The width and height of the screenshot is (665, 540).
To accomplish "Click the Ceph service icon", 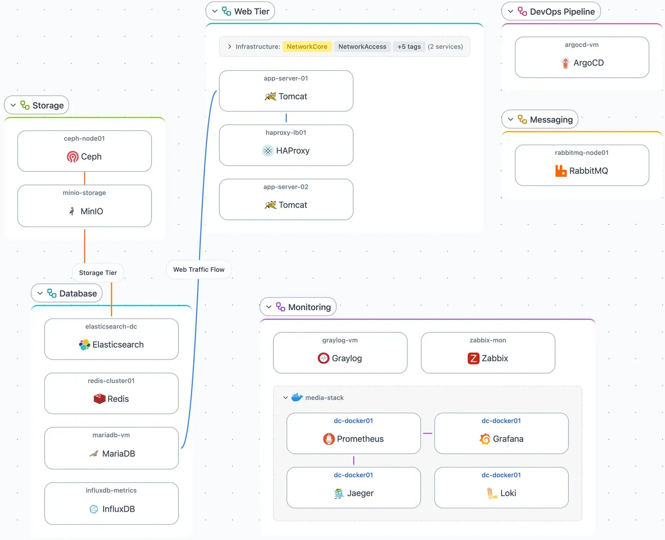I will [x=73, y=157].
